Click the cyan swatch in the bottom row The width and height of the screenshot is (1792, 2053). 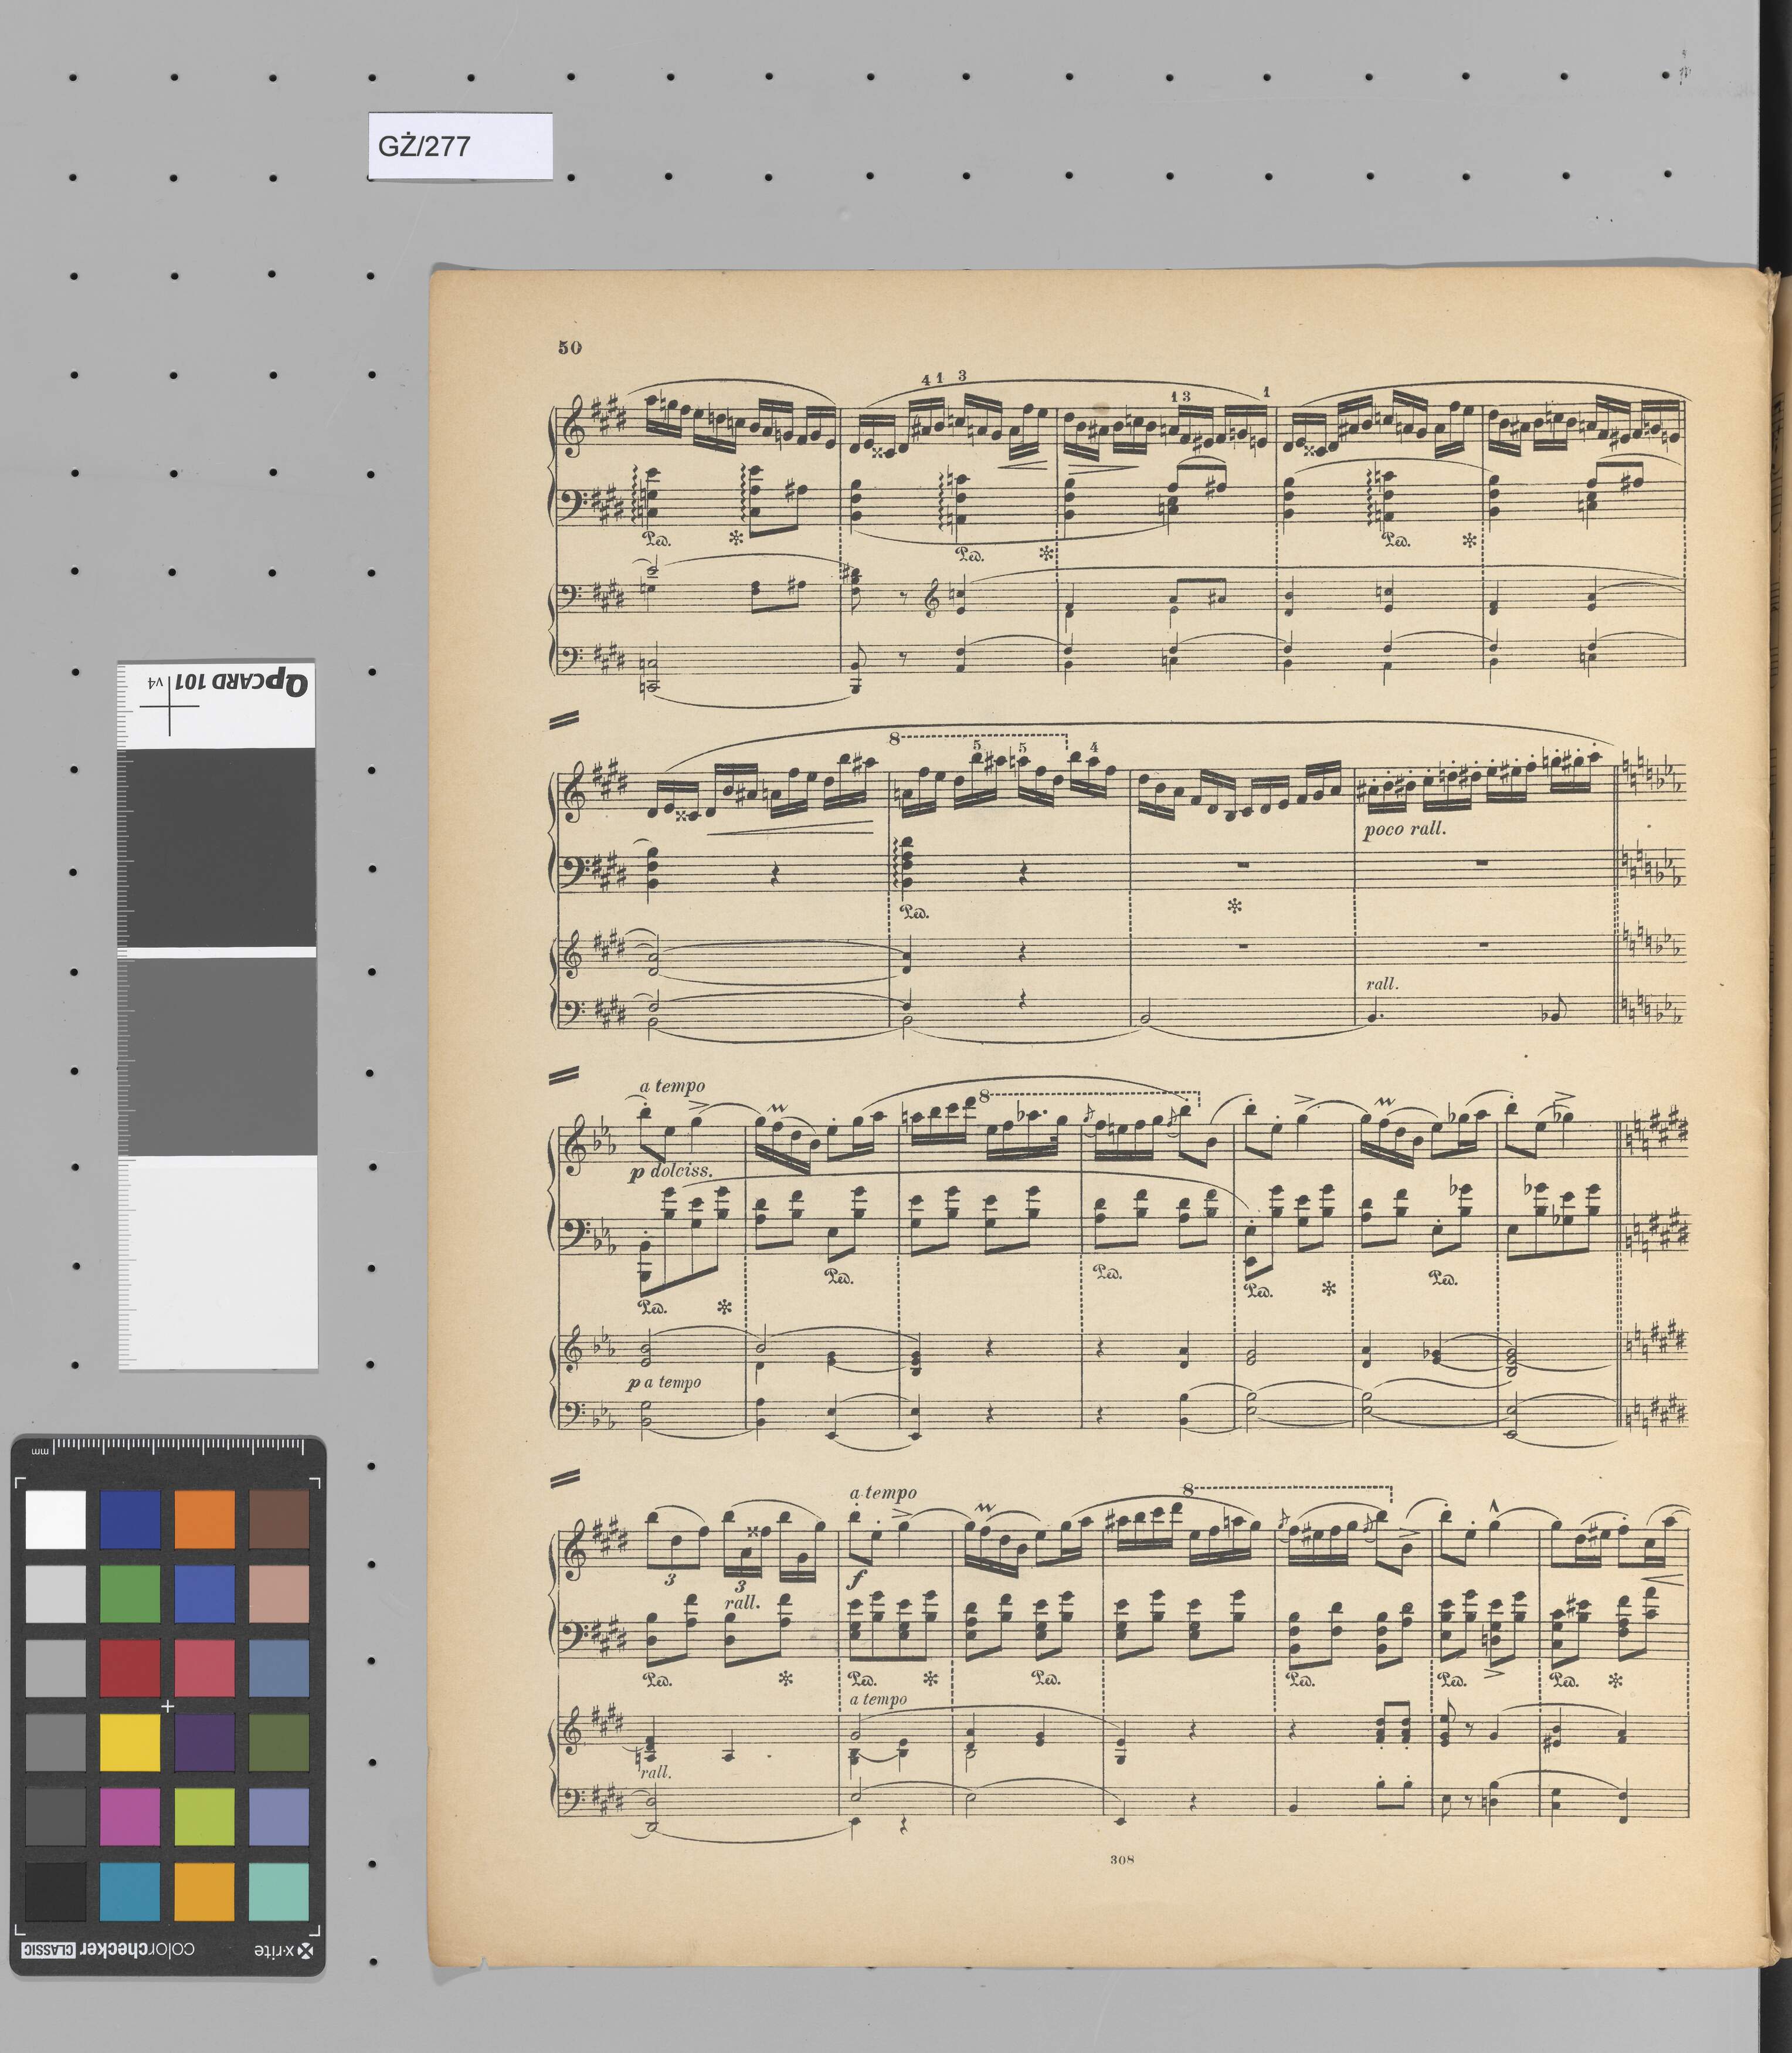130,1892
